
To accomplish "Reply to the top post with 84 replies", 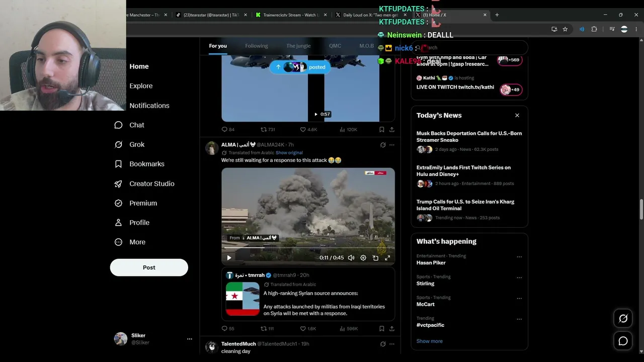I will [x=224, y=129].
